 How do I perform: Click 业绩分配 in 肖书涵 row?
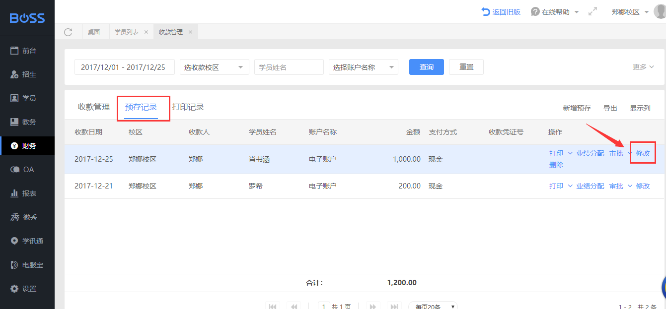point(590,153)
